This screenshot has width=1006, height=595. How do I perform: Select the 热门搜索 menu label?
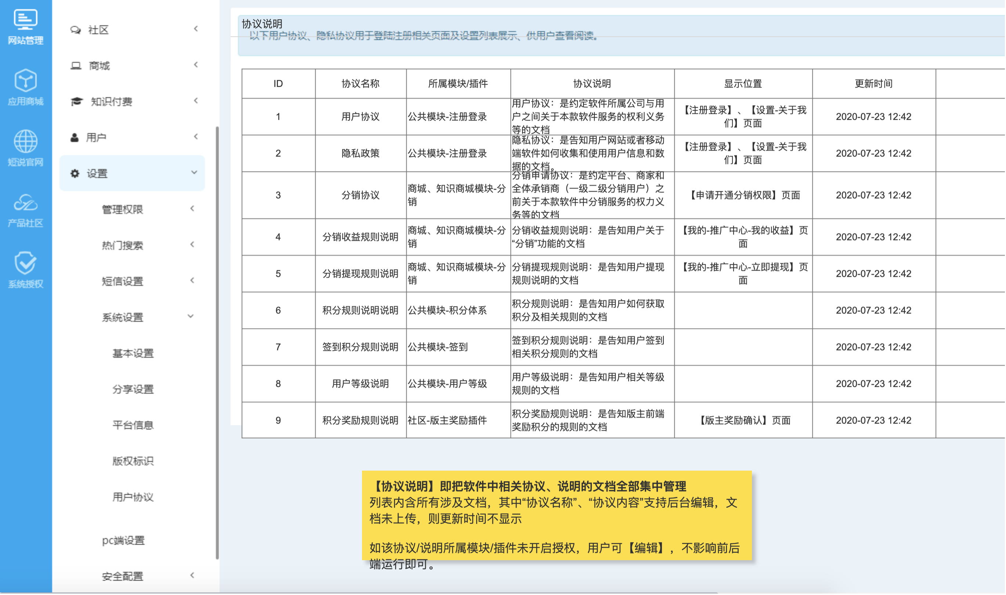tap(122, 246)
